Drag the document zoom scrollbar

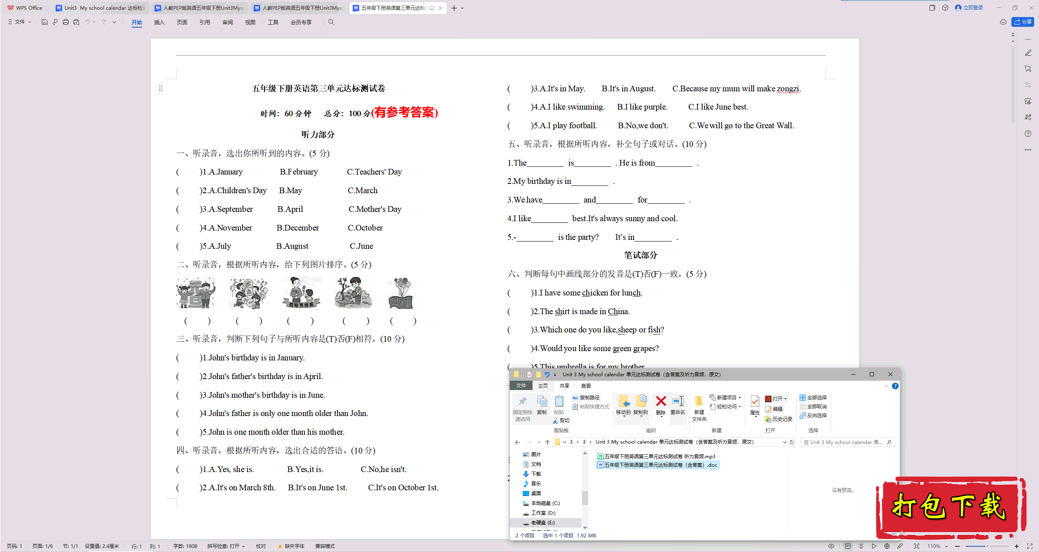(x=987, y=545)
